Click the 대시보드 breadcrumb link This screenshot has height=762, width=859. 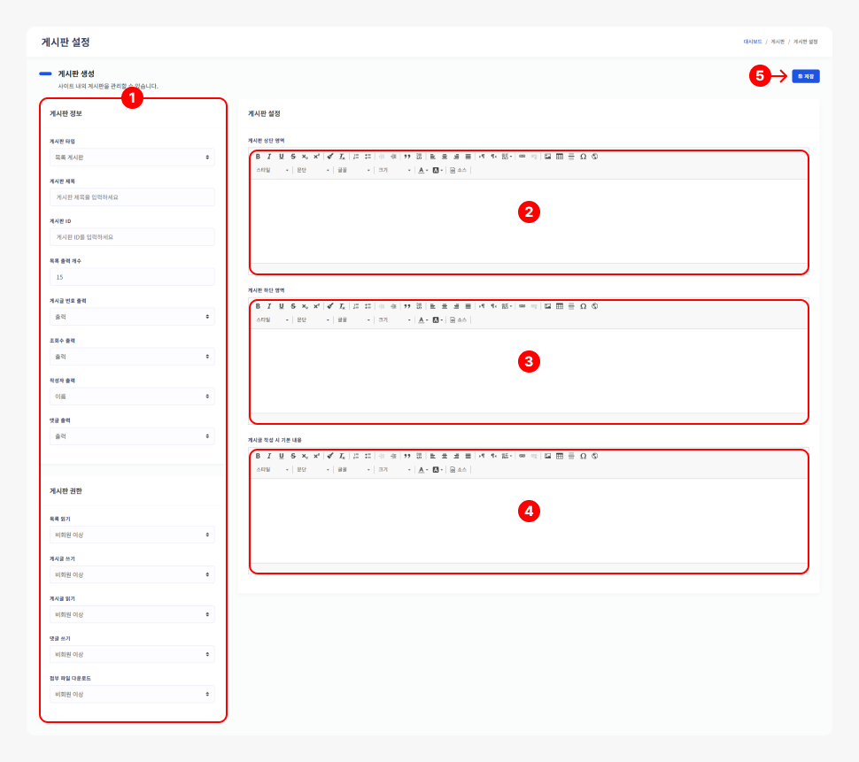pos(753,42)
